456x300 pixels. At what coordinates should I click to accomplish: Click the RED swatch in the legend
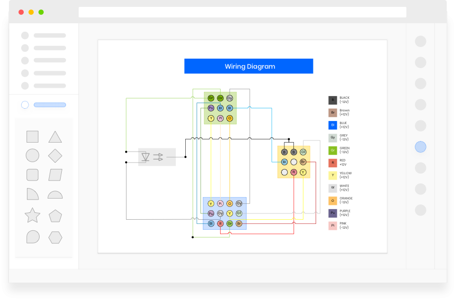click(332, 163)
